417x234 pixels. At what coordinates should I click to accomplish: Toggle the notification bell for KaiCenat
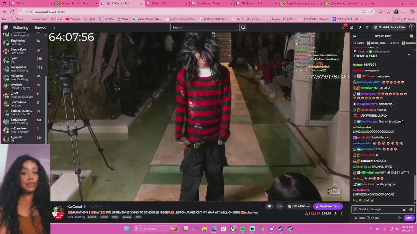(x=279, y=206)
